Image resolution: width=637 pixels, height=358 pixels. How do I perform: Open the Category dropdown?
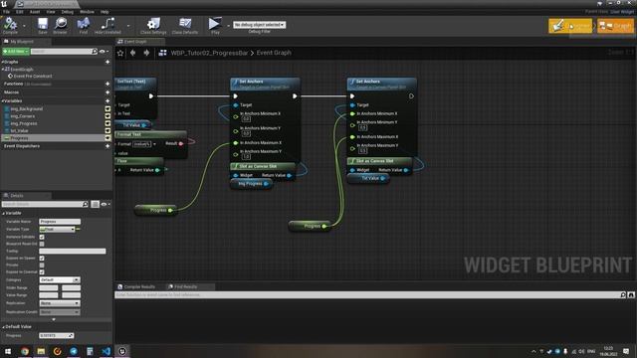pos(60,280)
